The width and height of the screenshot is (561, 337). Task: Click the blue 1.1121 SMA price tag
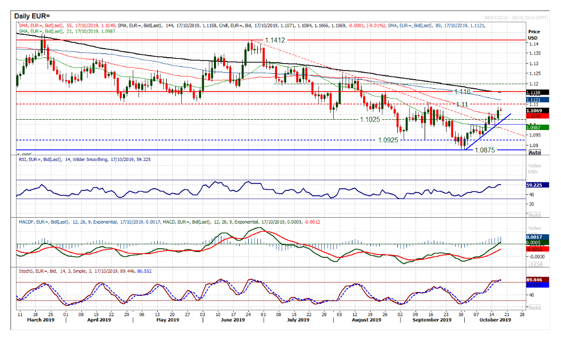(x=534, y=99)
